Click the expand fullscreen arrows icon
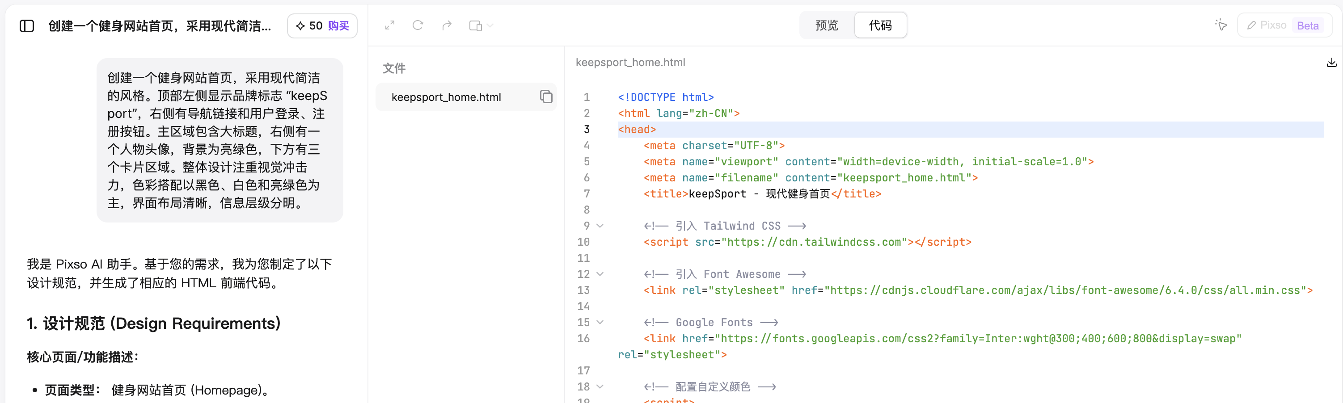Image resolution: width=1343 pixels, height=403 pixels. coord(389,25)
